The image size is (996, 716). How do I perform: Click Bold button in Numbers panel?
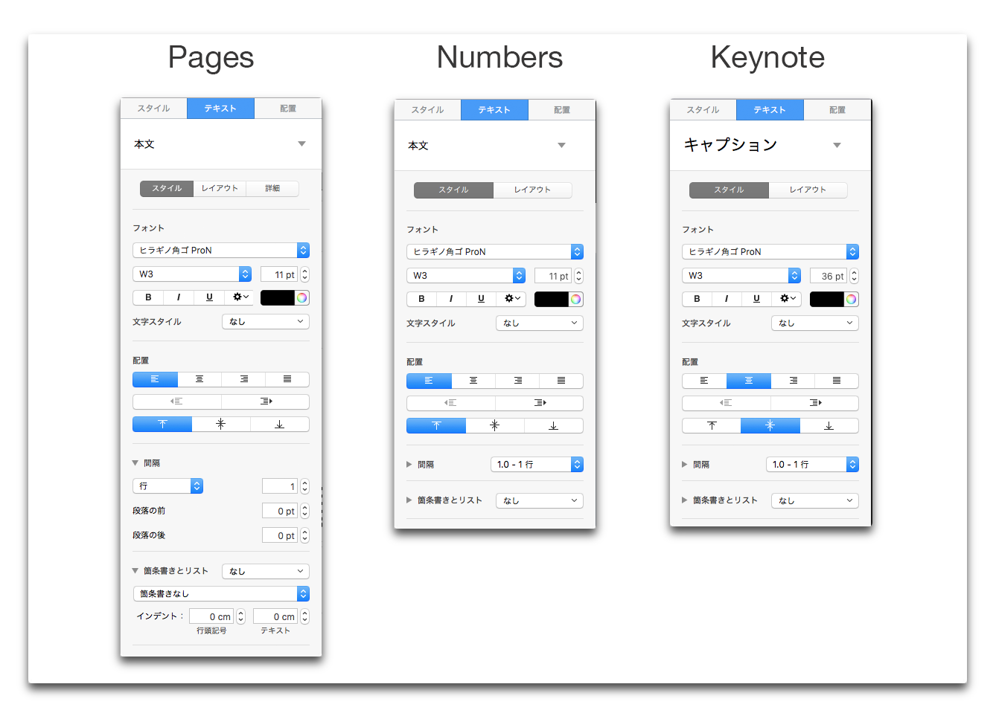(421, 299)
